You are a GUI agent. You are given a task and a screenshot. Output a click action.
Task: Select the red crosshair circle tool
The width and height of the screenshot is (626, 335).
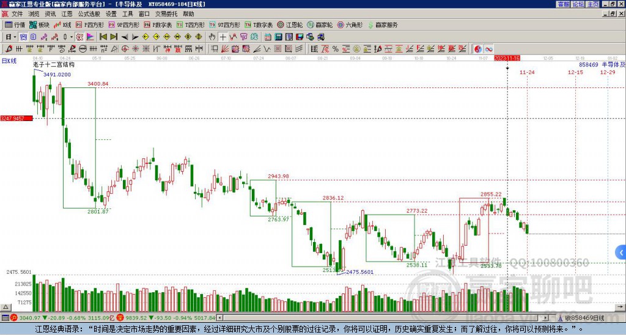click(125, 49)
